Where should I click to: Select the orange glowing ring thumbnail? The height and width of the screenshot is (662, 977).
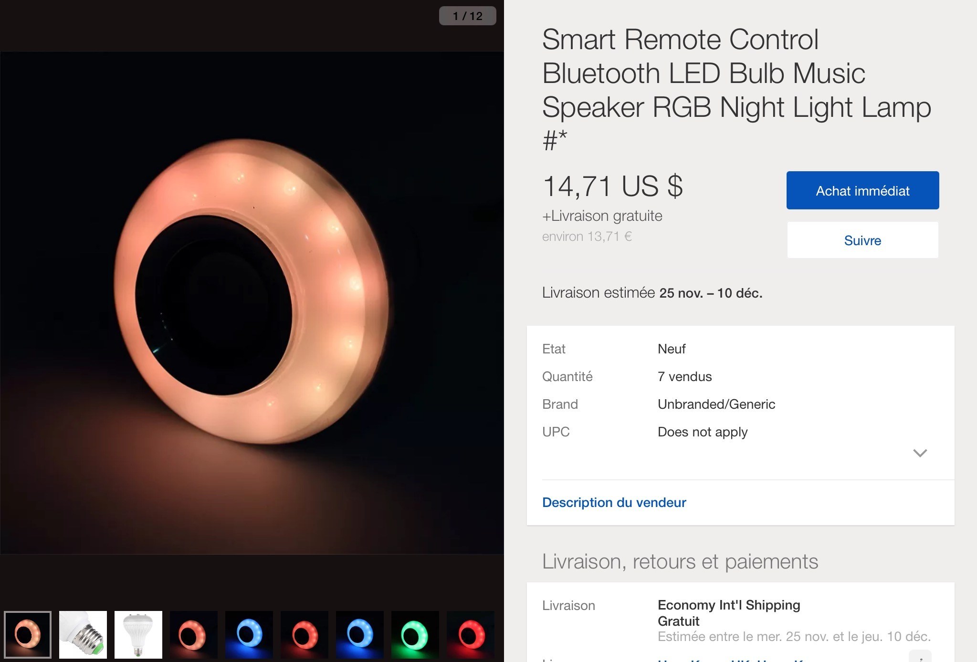[28, 634]
